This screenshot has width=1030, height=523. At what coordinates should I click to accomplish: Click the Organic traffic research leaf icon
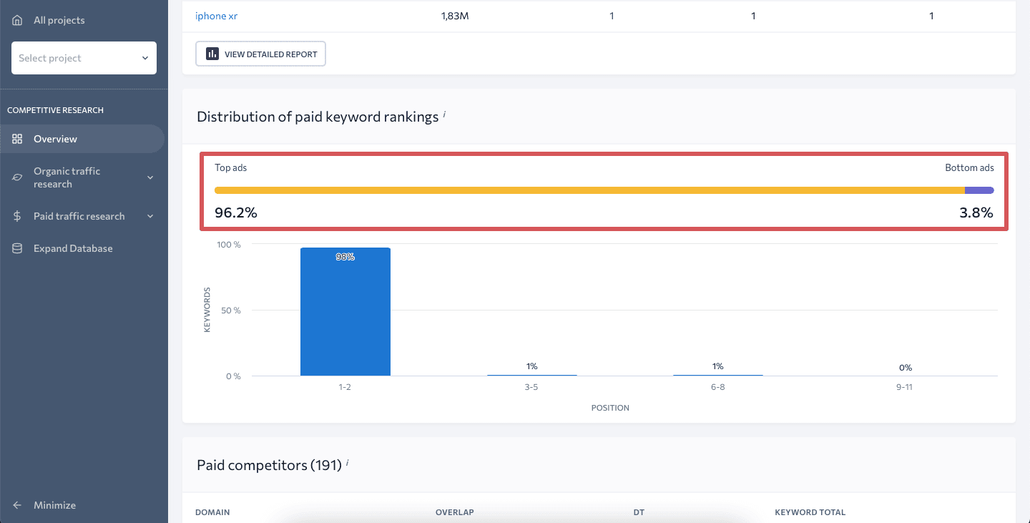pyautogui.click(x=17, y=177)
